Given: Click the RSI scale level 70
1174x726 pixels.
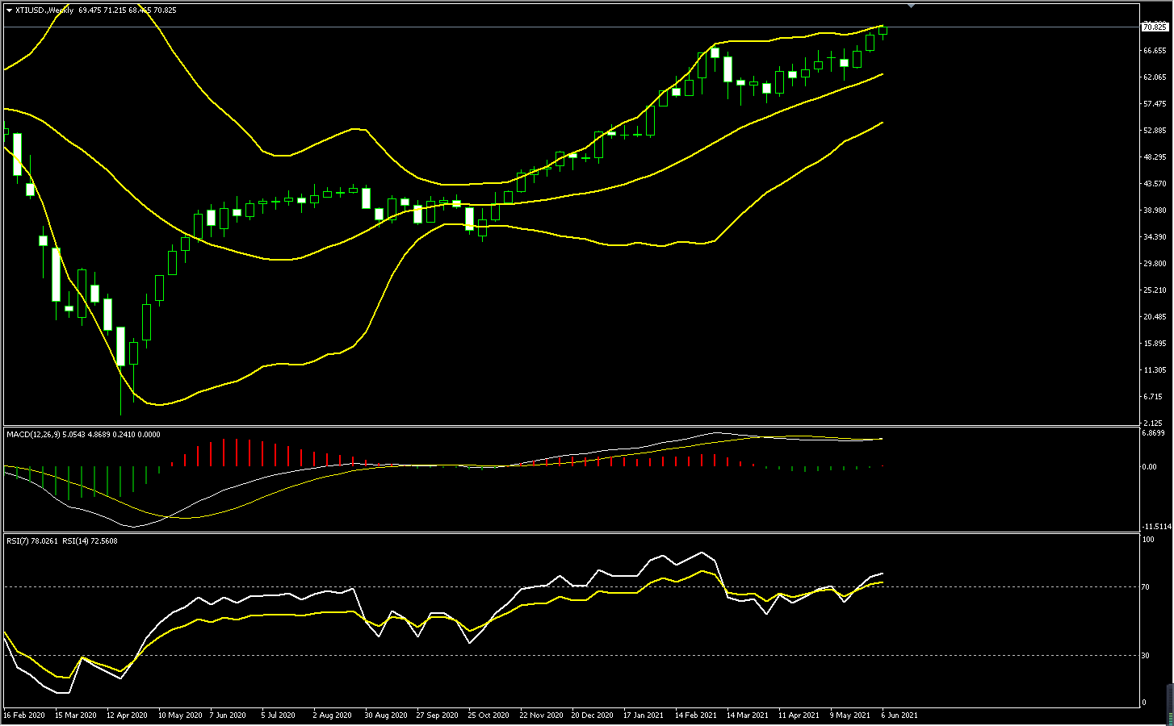Looking at the screenshot, I should click(1147, 587).
